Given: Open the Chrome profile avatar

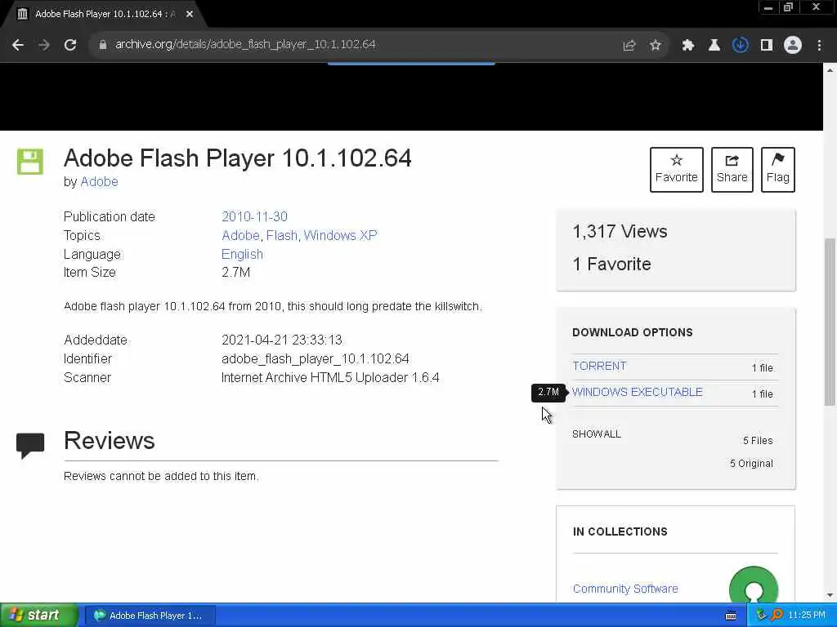Looking at the screenshot, I should point(793,46).
